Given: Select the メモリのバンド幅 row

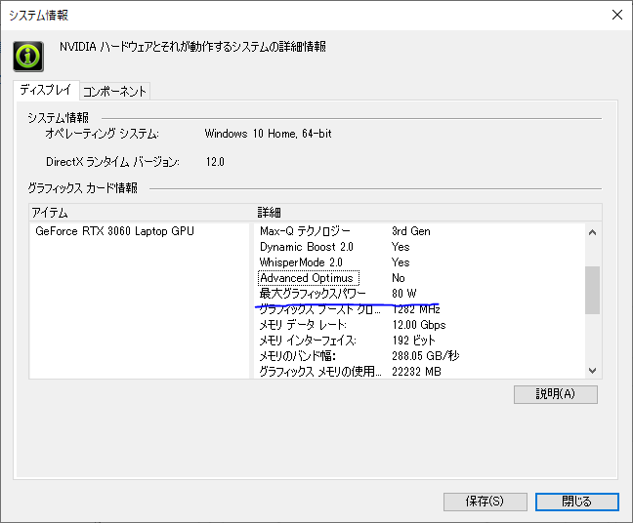Looking at the screenshot, I should [420, 355].
